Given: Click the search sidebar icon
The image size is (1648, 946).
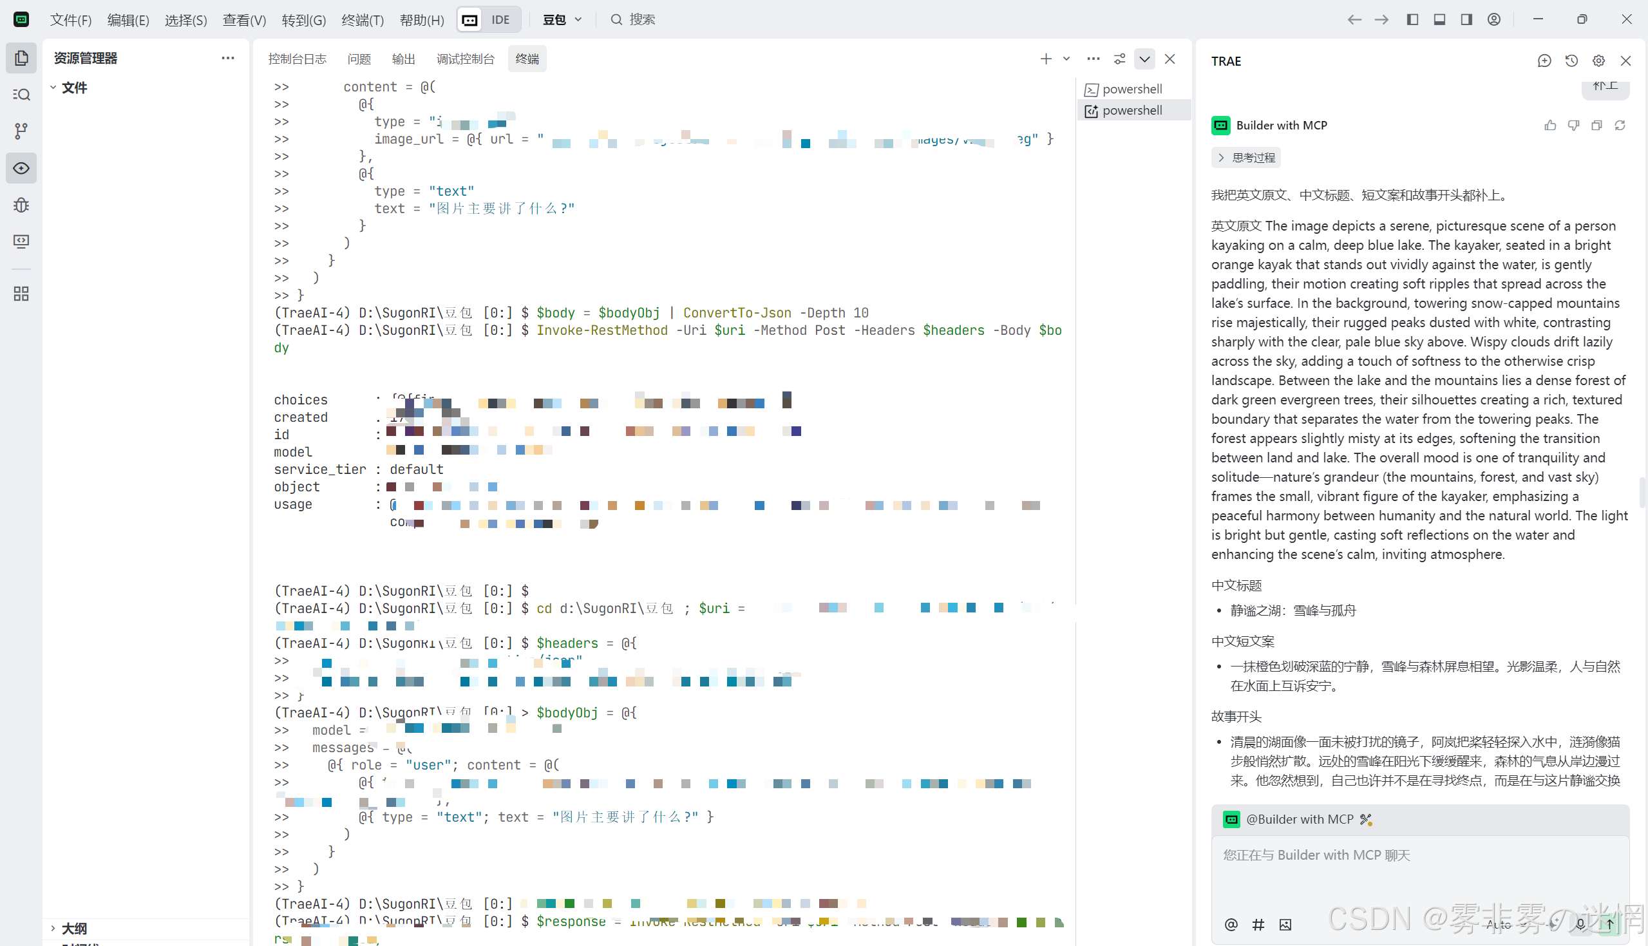Looking at the screenshot, I should click(21, 95).
